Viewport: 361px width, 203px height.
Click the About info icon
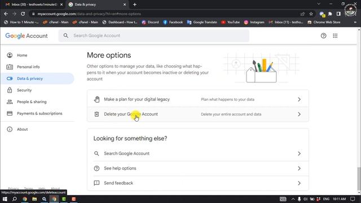(x=10, y=129)
